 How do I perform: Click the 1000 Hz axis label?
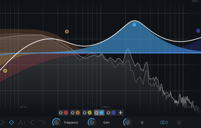point(106,107)
